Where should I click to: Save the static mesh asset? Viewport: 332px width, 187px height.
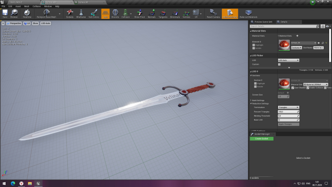[x=5, y=13]
